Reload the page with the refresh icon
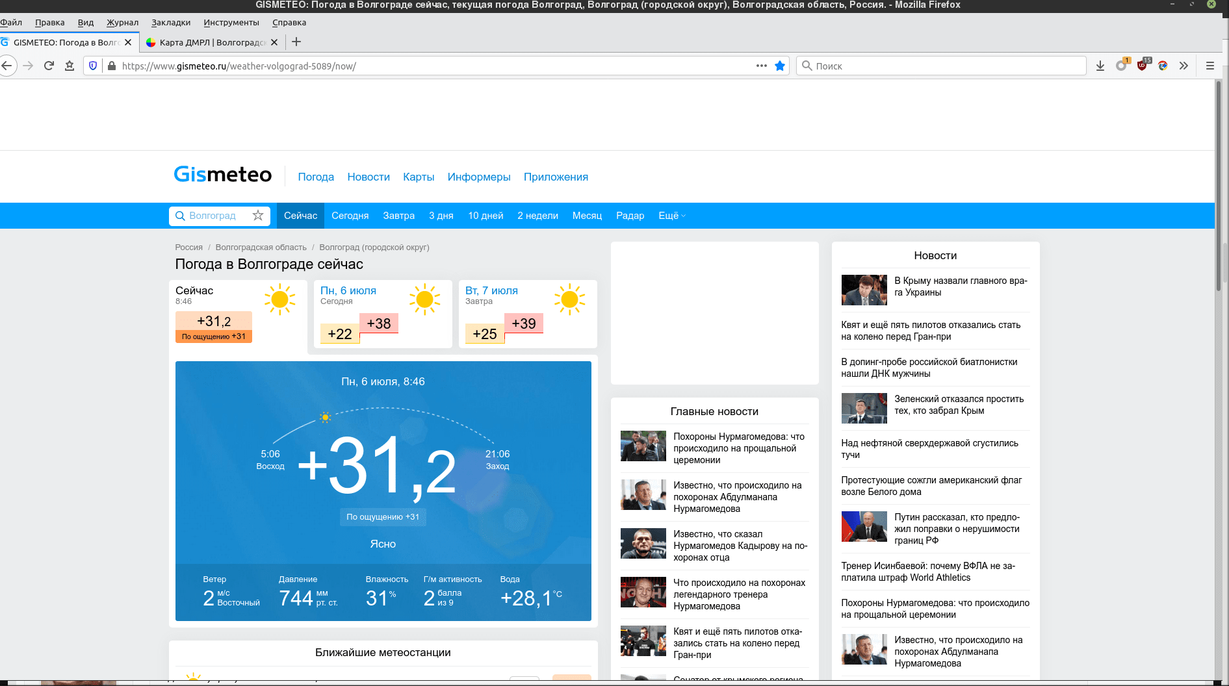 (x=49, y=66)
